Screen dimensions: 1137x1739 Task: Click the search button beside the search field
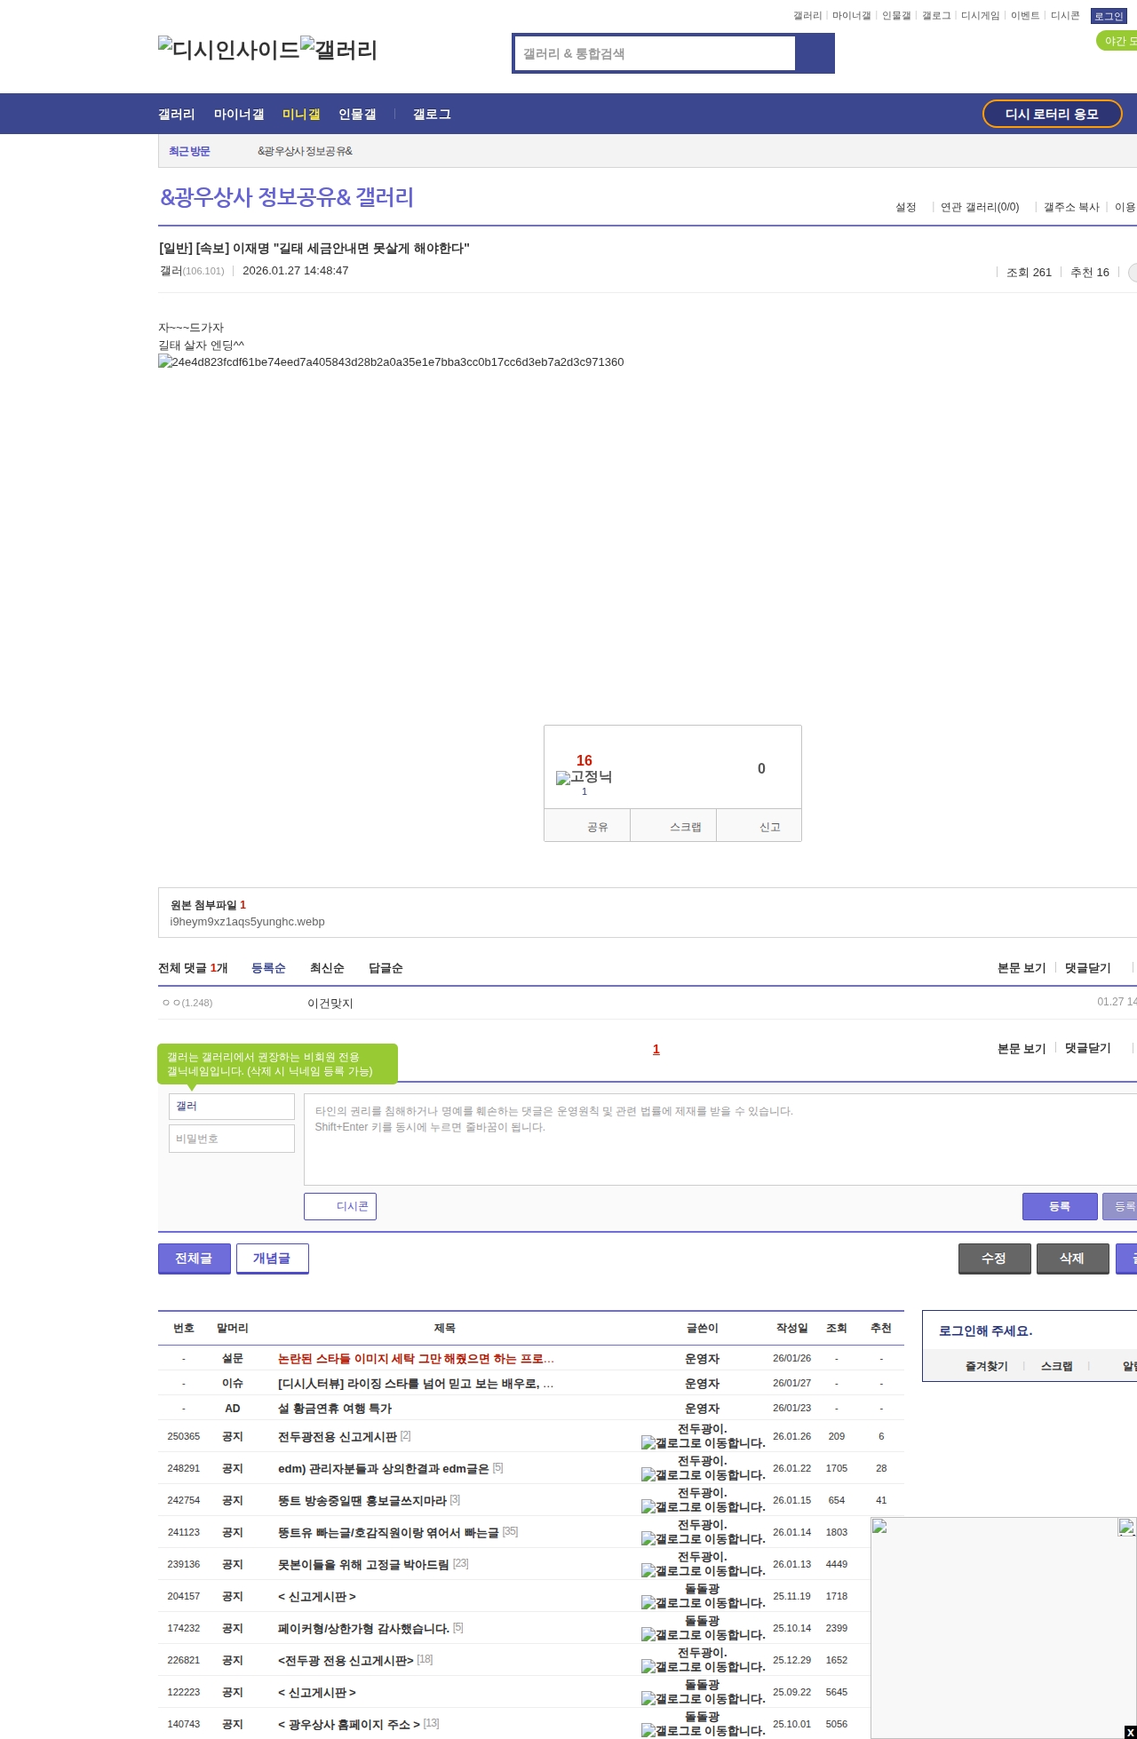815,53
